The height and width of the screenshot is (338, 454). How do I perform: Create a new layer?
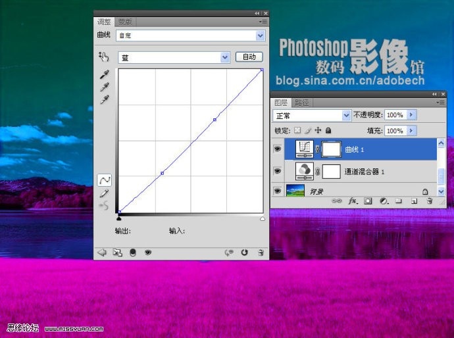pyautogui.click(x=414, y=201)
